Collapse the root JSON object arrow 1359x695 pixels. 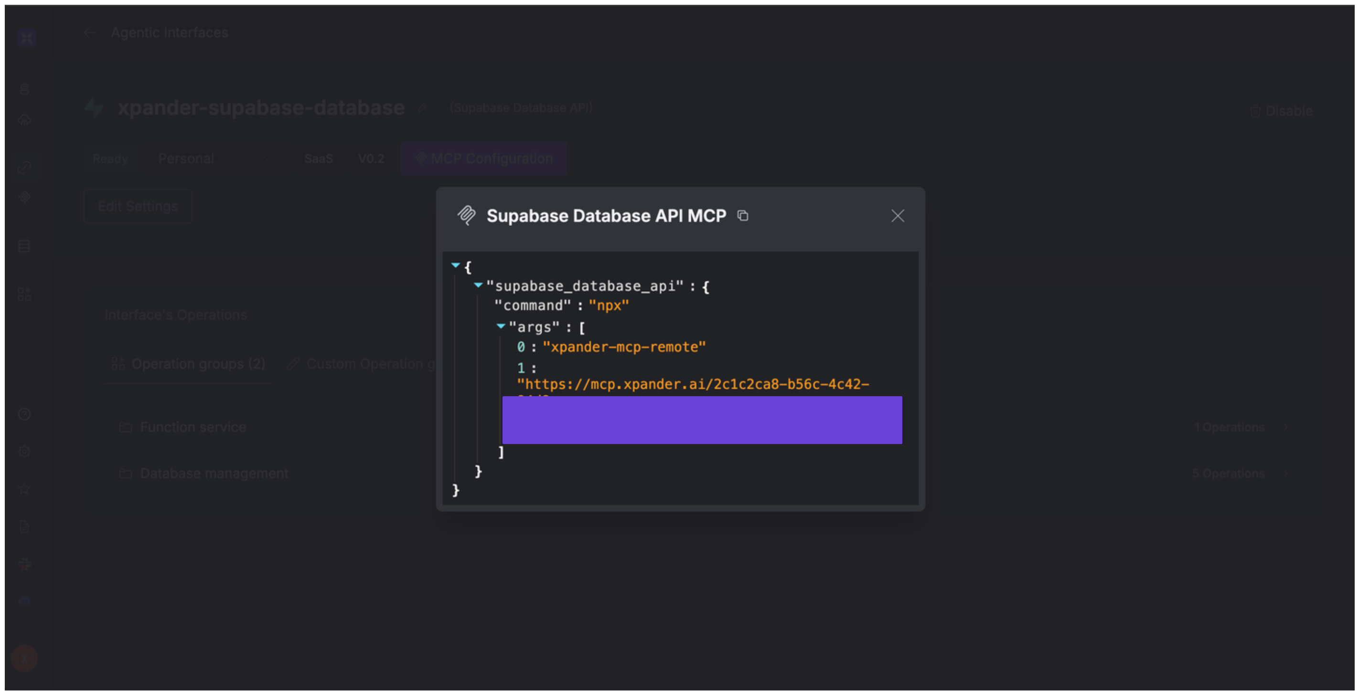[456, 265]
